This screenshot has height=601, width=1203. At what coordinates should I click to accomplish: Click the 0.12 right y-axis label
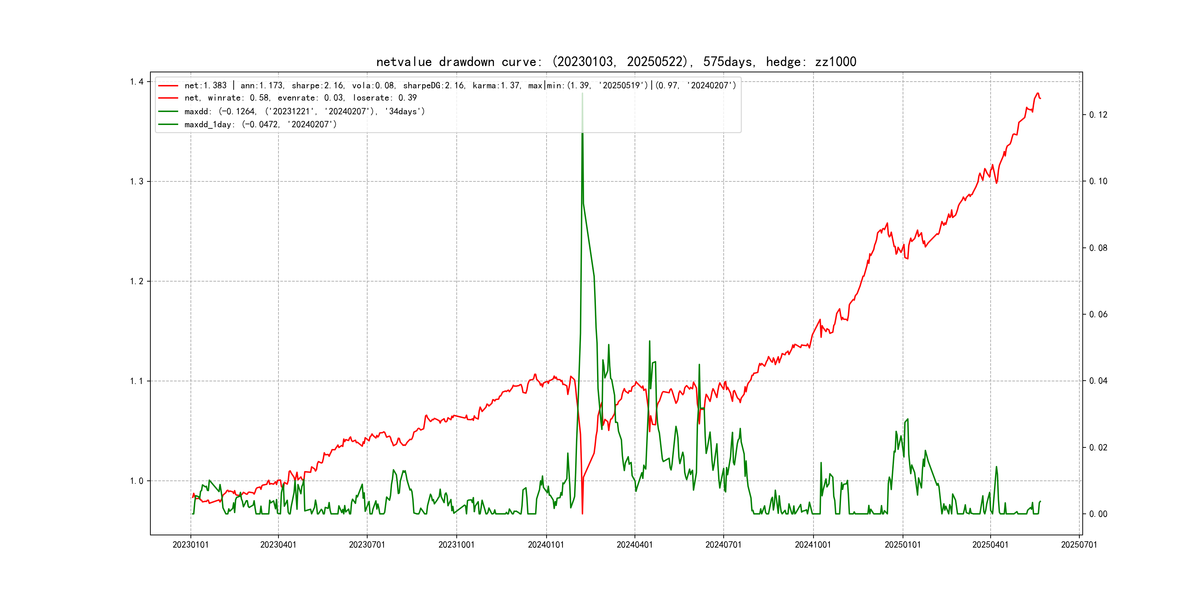tap(1098, 115)
